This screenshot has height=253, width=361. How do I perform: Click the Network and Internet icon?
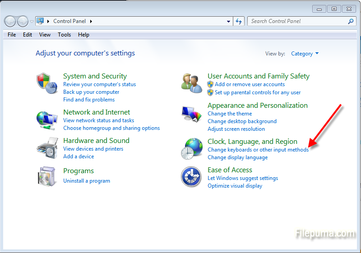coord(47,120)
